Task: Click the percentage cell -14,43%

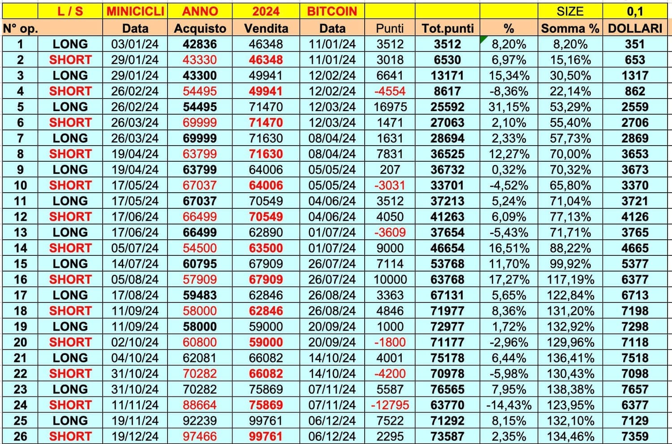Action: (508, 405)
